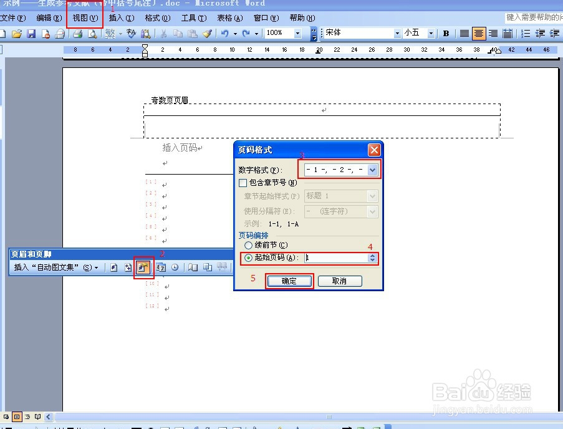
Task: Click the Copy icon in toolbar
Action: [x=178, y=34]
